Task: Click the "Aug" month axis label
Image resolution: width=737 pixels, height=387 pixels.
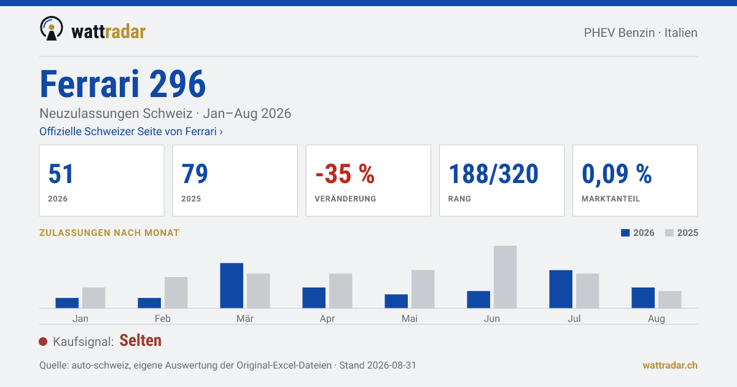Action: coord(657,319)
